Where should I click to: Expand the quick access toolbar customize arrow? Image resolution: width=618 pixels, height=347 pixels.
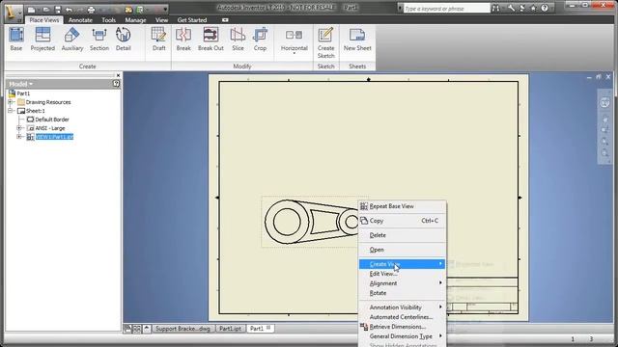165,9
